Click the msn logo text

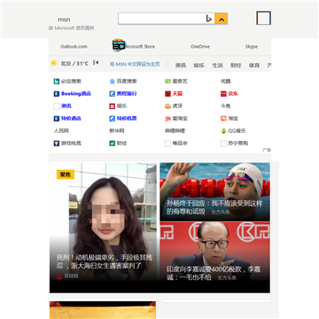[64, 19]
